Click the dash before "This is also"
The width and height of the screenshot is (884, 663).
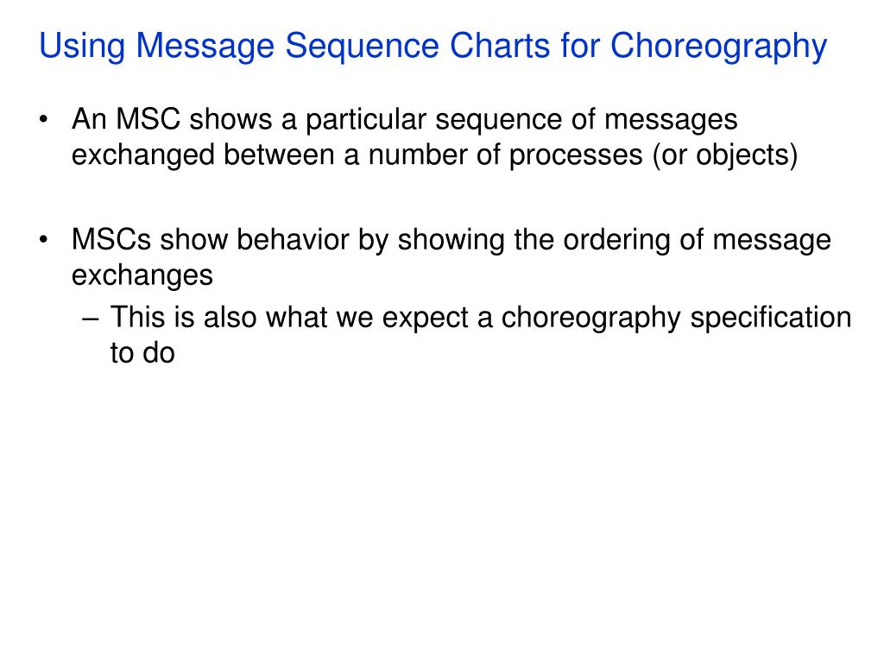(x=90, y=319)
